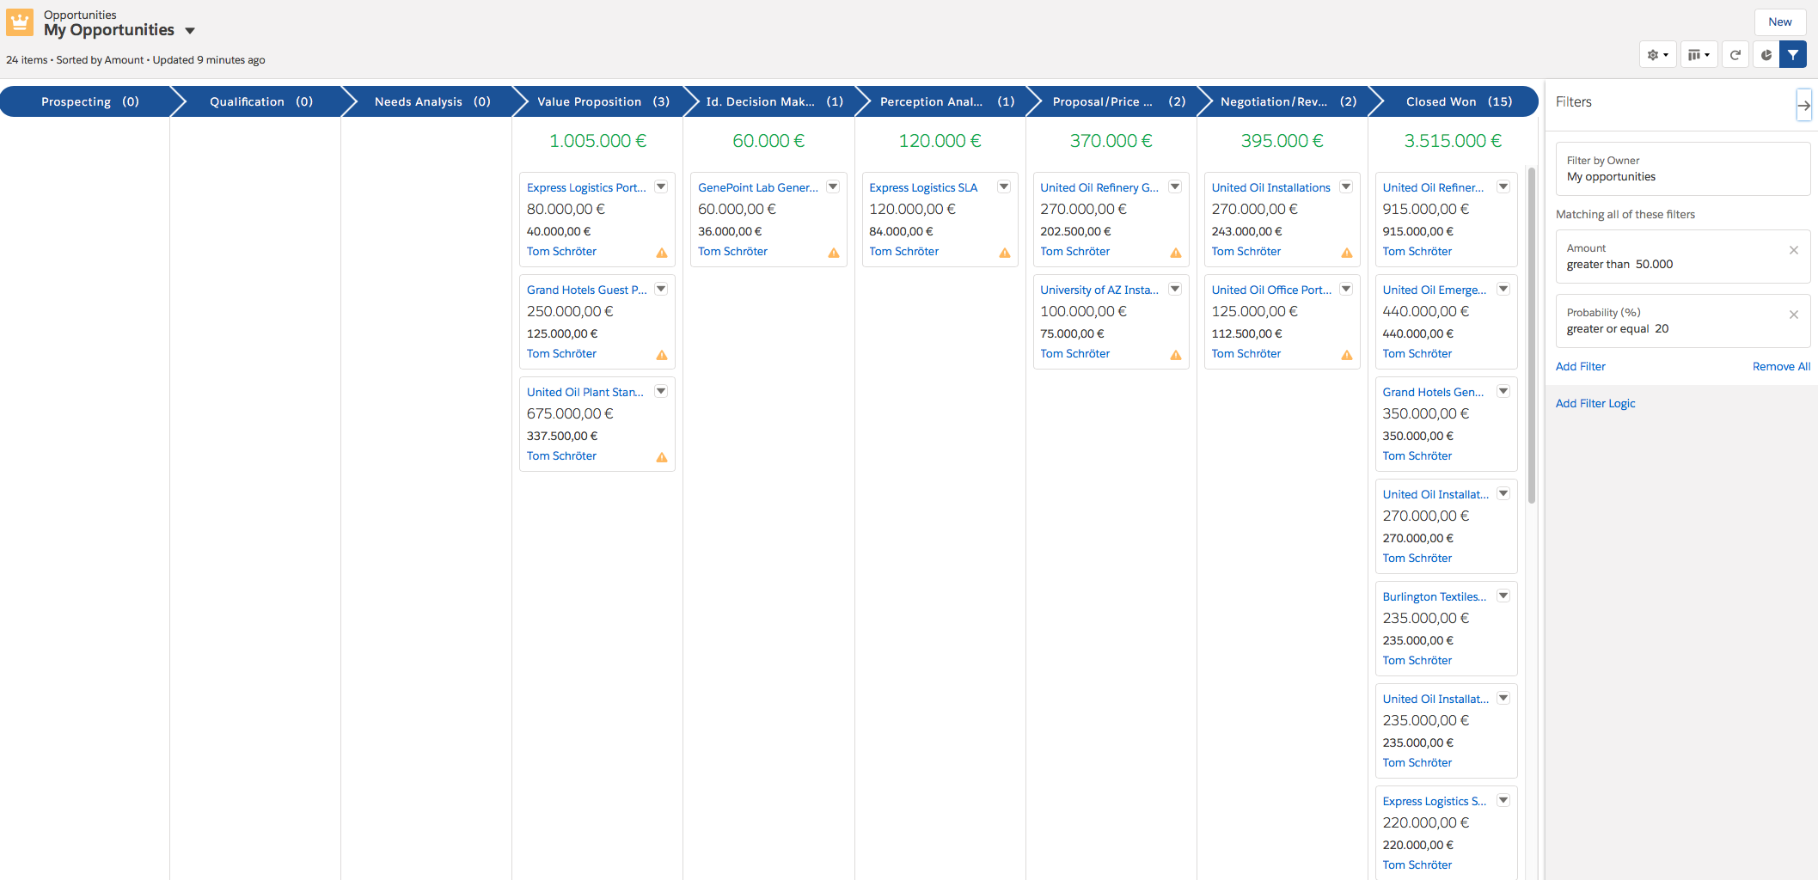Open actions menu for Grand Hotels Gen... card
This screenshot has height=880, width=1818.
coord(1503,391)
